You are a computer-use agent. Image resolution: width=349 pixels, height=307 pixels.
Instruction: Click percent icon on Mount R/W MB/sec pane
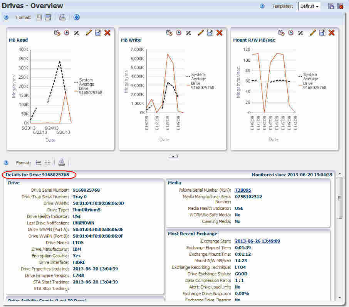[300, 33]
